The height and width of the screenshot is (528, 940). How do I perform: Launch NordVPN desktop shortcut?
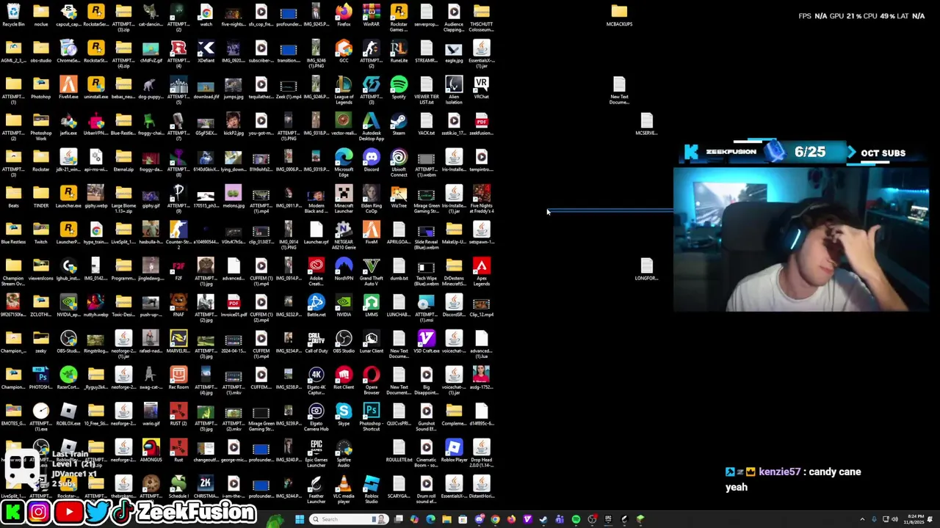coord(344,269)
